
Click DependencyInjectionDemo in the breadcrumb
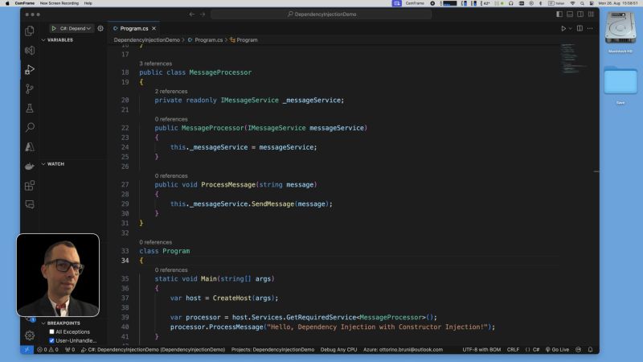pyautogui.click(x=147, y=39)
